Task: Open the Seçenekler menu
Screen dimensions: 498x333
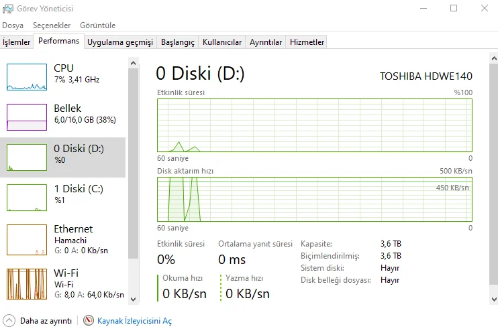Action: 52,25
